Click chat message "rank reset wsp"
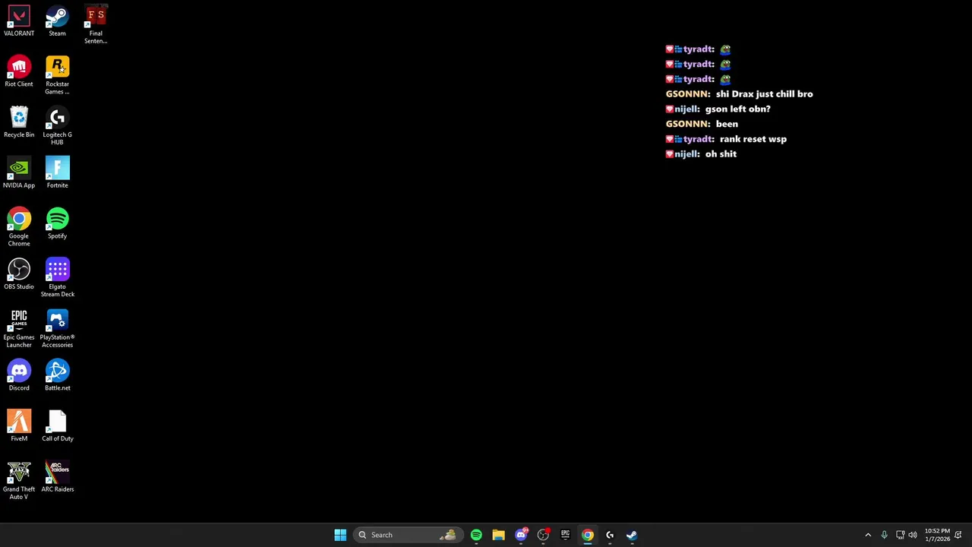Screen dimensions: 972x547 [x=753, y=139]
